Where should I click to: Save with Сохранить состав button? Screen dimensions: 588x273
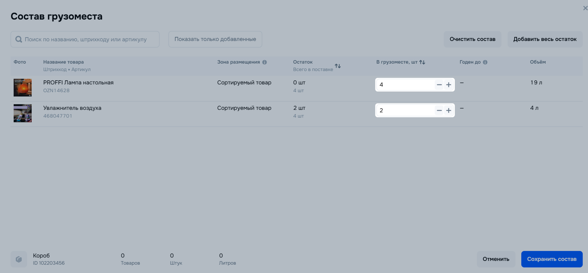coord(552,259)
